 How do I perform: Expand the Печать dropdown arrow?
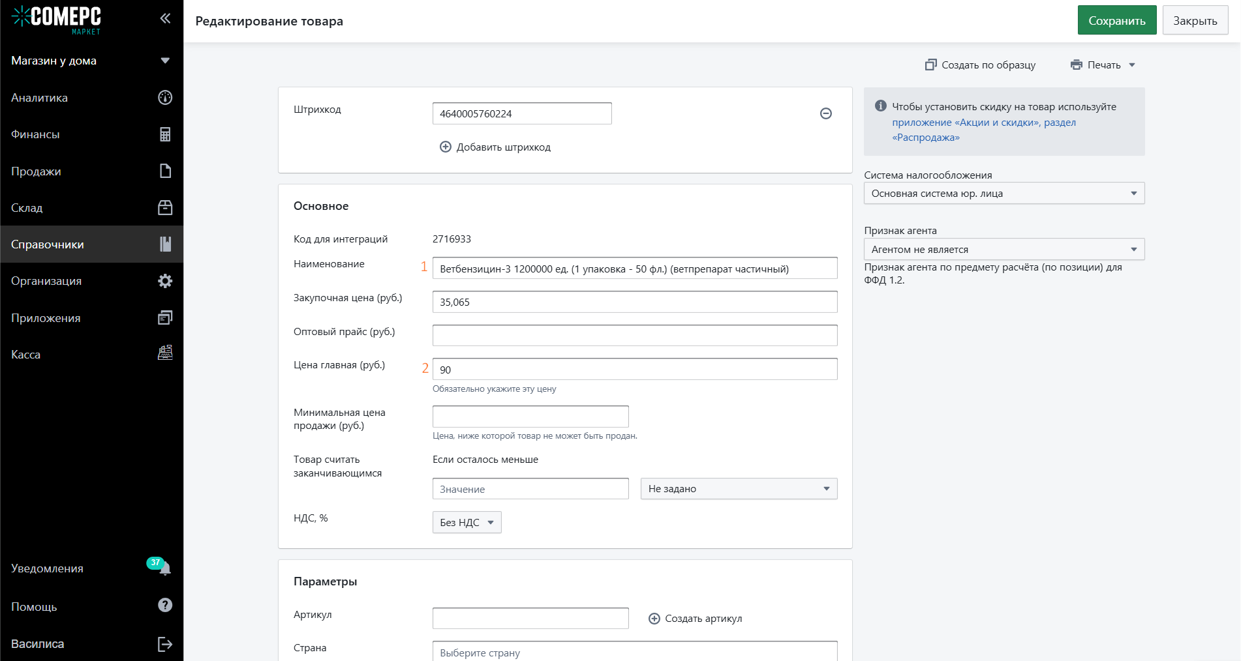pyautogui.click(x=1132, y=65)
